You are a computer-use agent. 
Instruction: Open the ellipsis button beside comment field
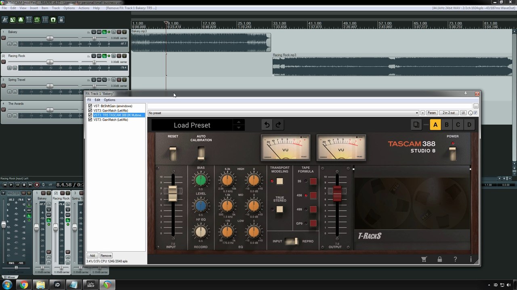click(476, 106)
